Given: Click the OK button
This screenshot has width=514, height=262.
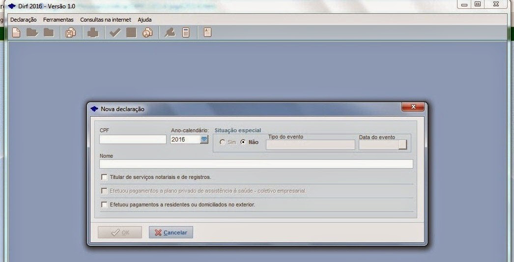Looking at the screenshot, I should [120, 233].
